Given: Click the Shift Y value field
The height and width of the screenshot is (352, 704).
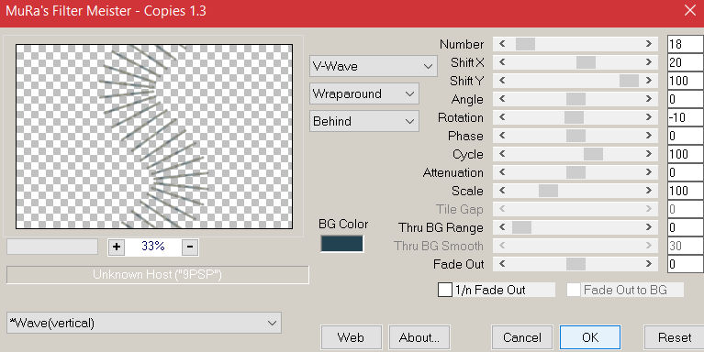Looking at the screenshot, I should (x=686, y=81).
